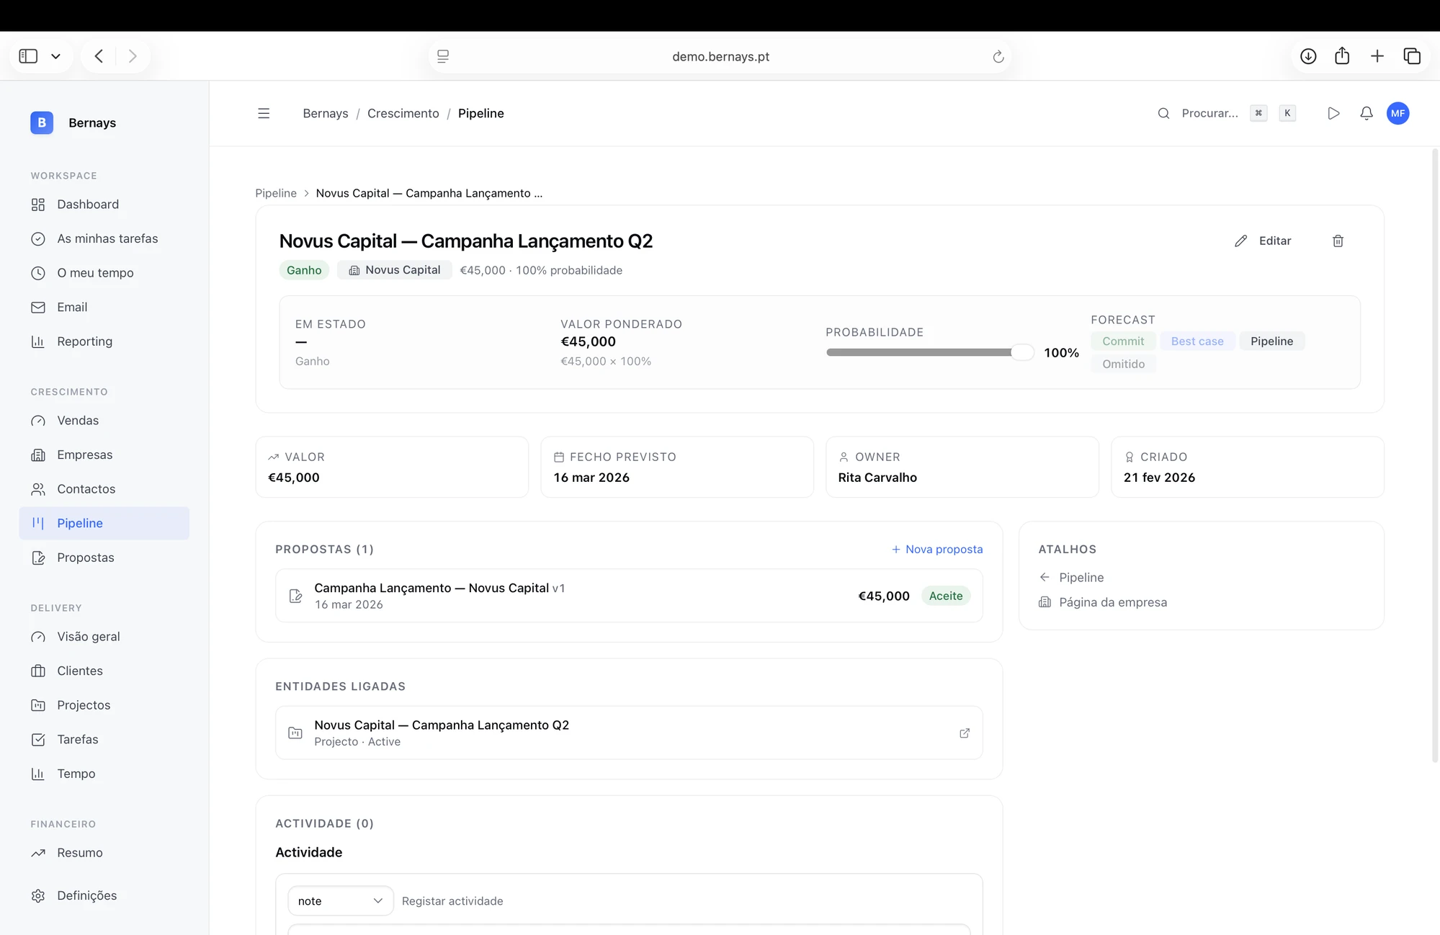Select Pipeline in the sidebar

pos(104,523)
